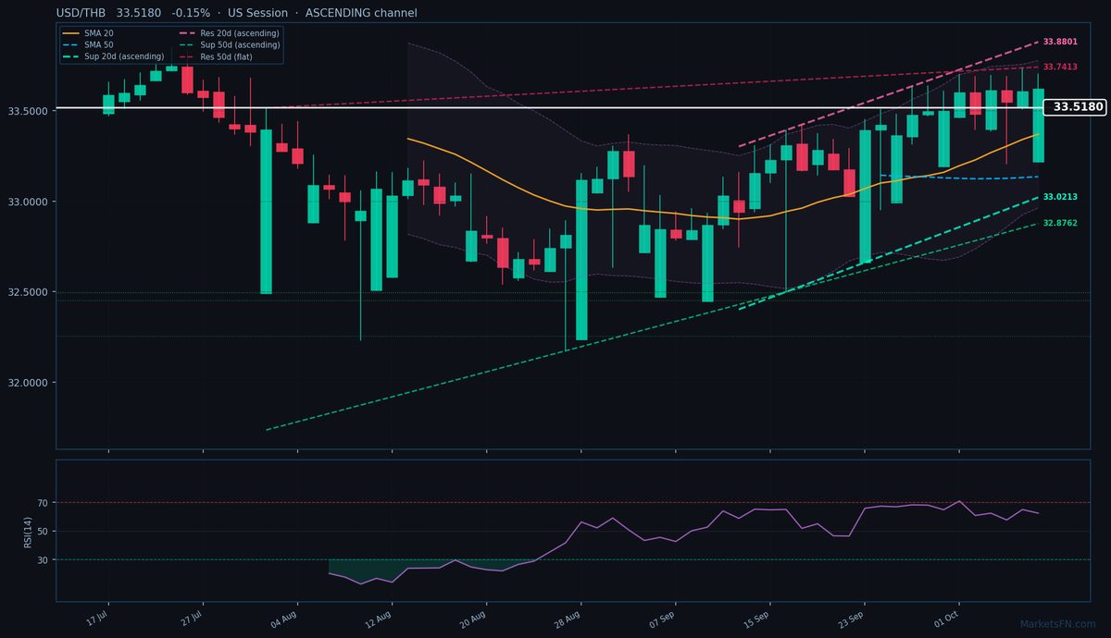Click the 17 Jul date label
The image size is (1111, 638).
[x=96, y=619]
